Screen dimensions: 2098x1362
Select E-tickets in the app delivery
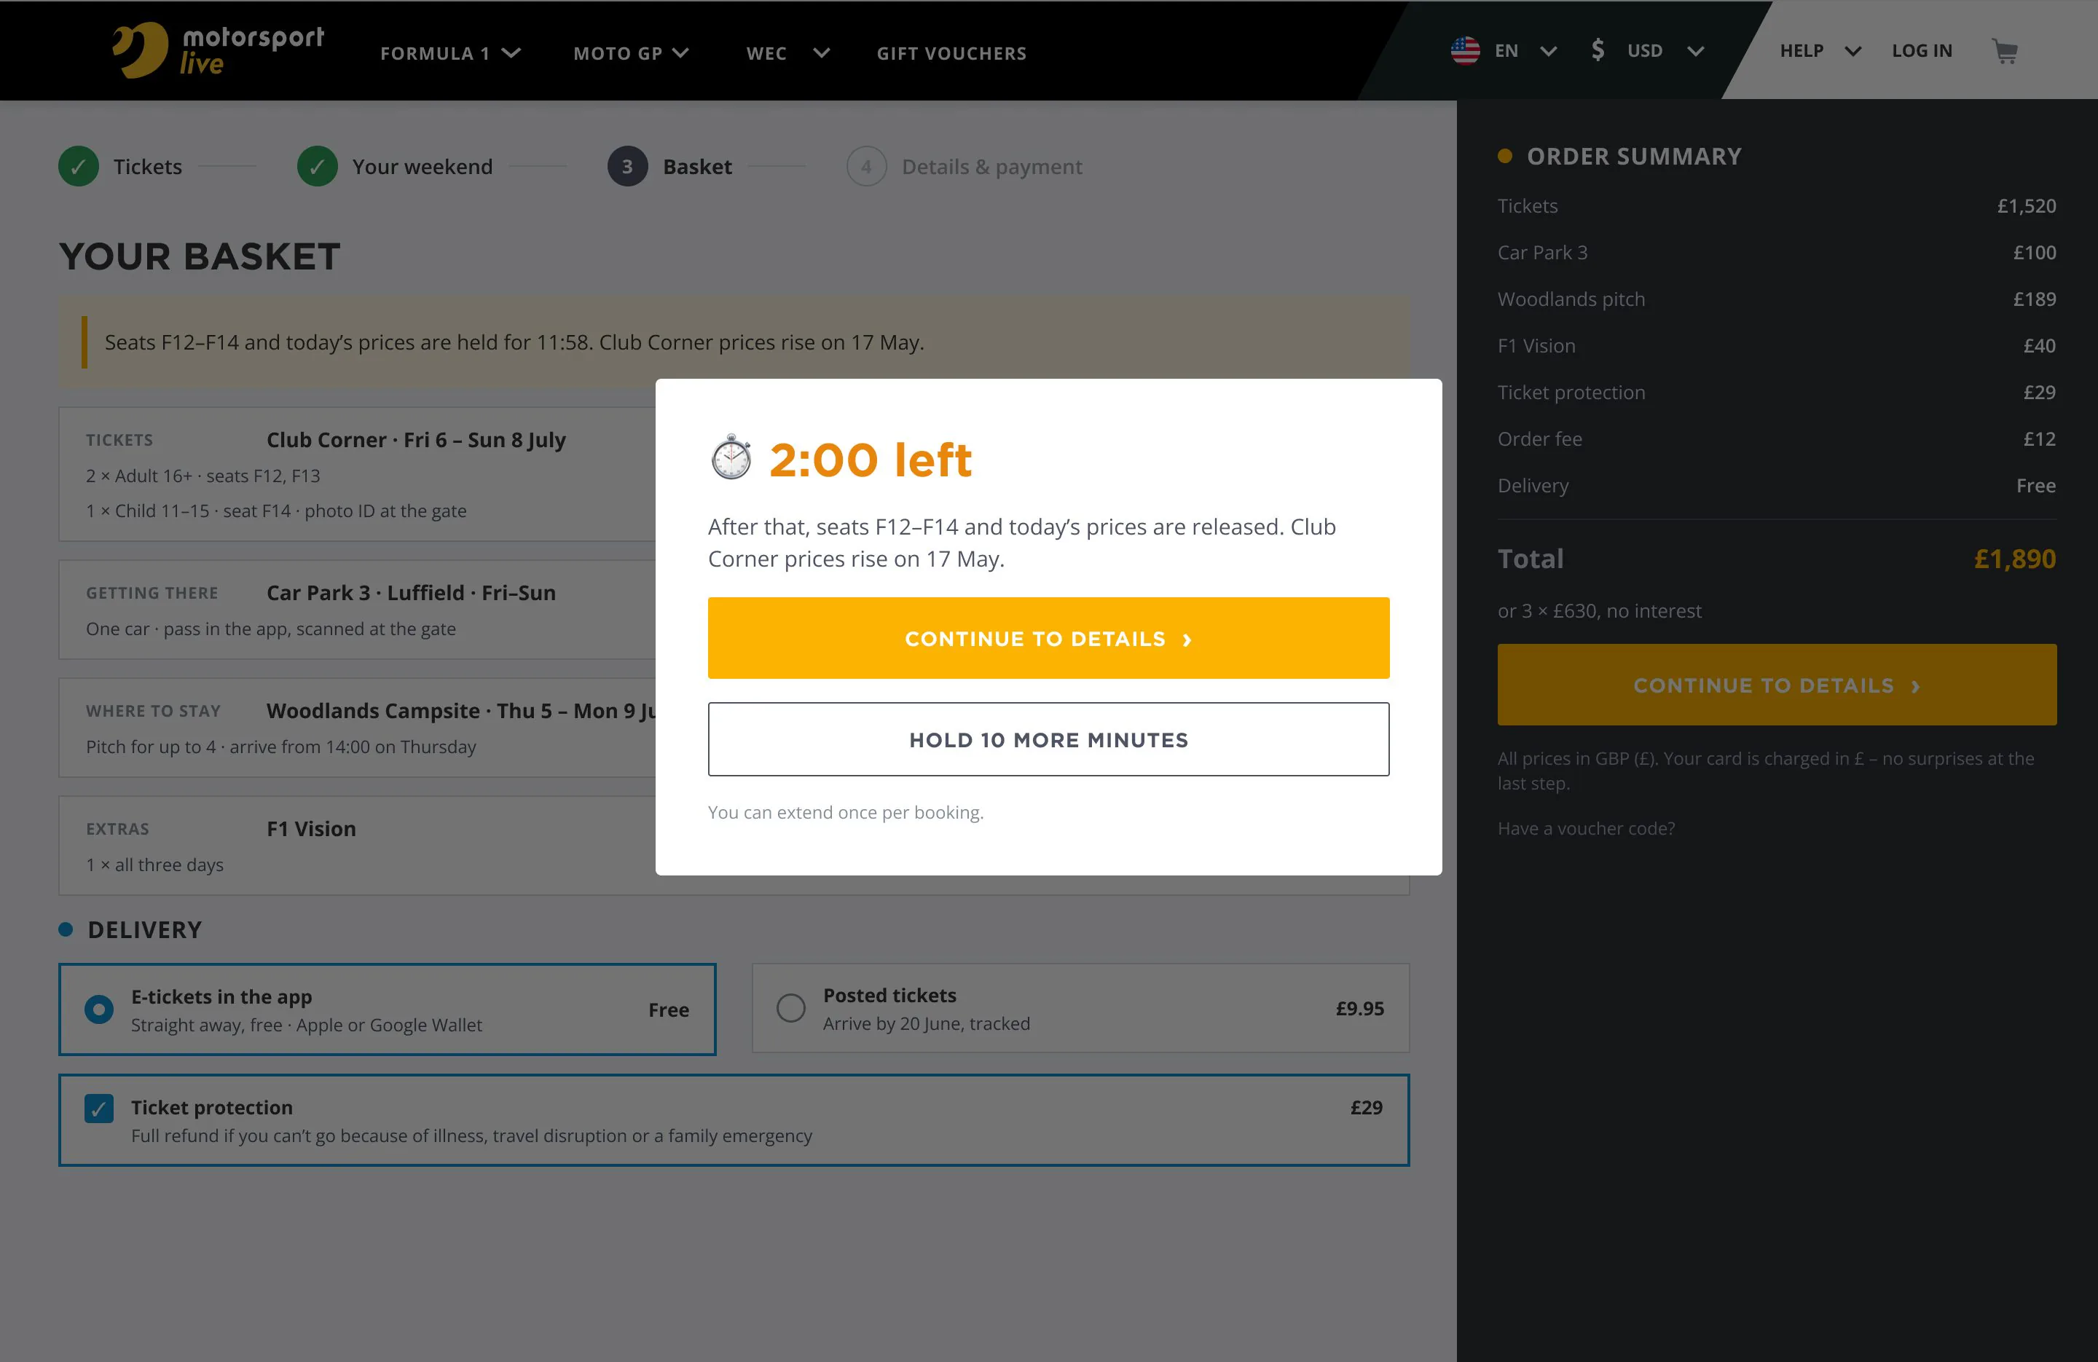(387, 1009)
